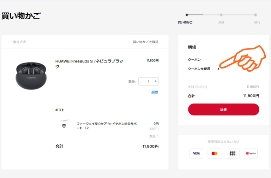Viewport: 271px width, 178px height.
Task: Click 買い物かごを確認 link
Action: coord(145,42)
